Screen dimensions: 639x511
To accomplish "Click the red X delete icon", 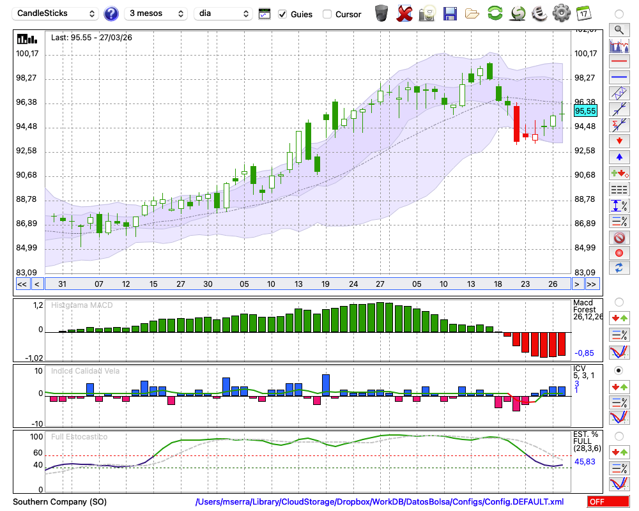I will [404, 13].
